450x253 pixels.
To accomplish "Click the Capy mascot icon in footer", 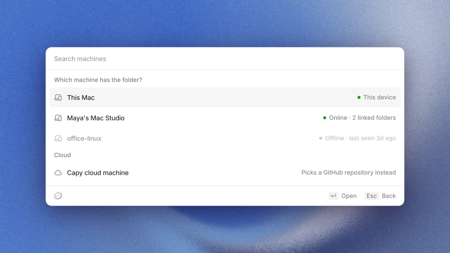I will pyautogui.click(x=58, y=196).
